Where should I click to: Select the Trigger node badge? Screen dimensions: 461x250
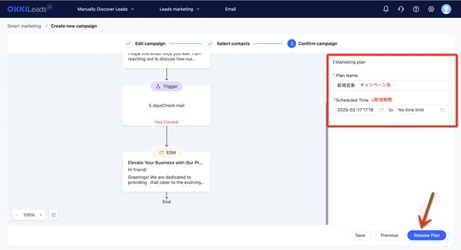(x=167, y=87)
